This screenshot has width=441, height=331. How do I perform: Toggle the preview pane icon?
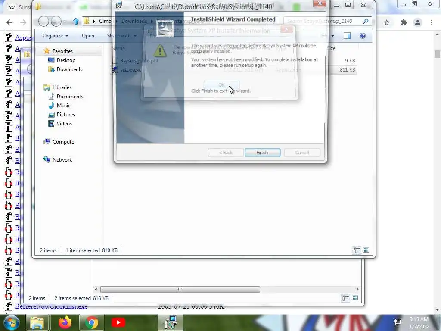347,36
